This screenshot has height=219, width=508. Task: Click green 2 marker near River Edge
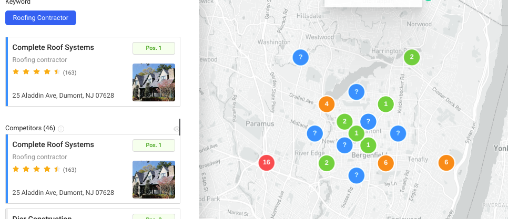click(327, 163)
